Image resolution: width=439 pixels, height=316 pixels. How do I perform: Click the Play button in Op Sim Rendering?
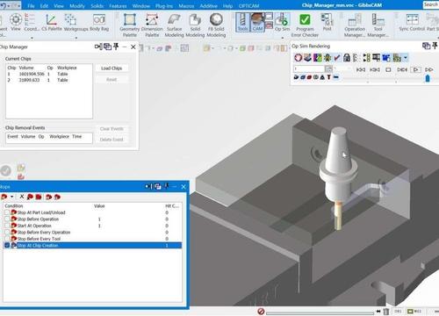tap(415, 69)
